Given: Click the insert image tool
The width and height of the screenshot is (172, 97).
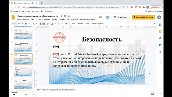Looking at the screenshot, I should point(47,24).
